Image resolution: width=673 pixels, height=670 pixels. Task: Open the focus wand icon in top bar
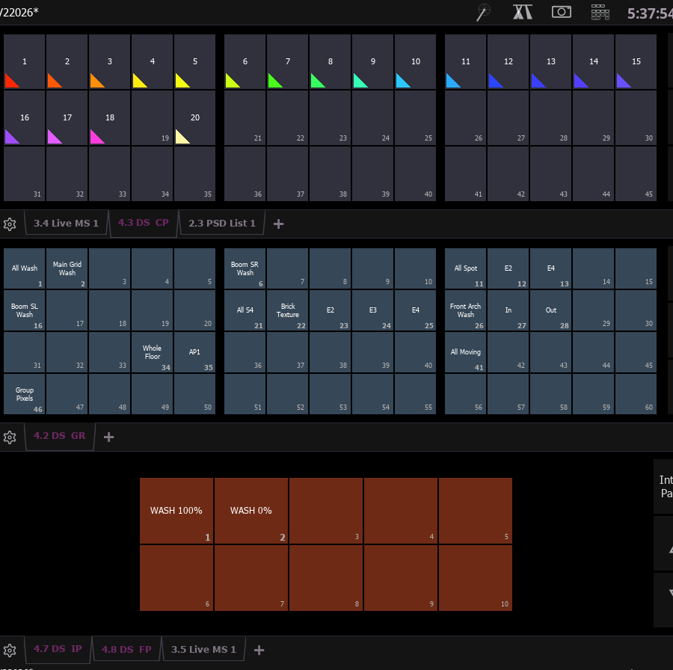pos(483,13)
